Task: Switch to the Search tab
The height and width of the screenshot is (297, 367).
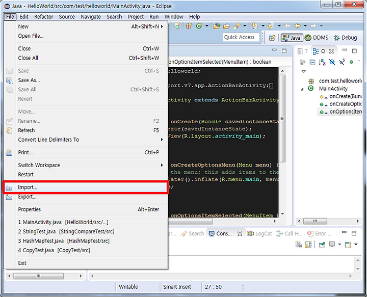Action: [192, 233]
